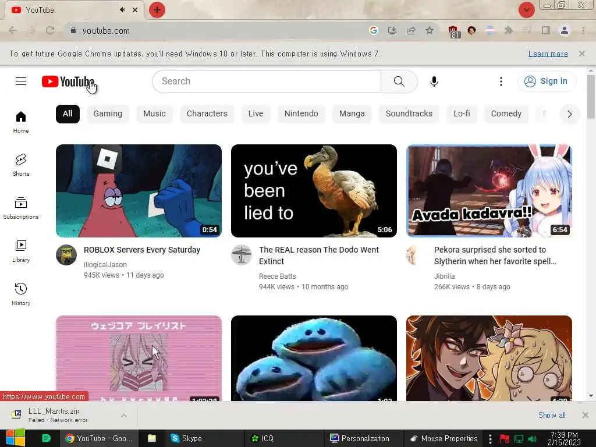Select the Gaming filter chip
Image resolution: width=596 pixels, height=447 pixels.
(108, 113)
